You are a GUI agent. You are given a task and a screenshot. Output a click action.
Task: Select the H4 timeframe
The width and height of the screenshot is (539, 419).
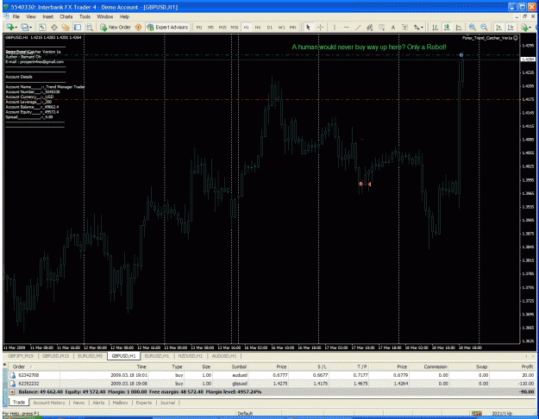(258, 28)
